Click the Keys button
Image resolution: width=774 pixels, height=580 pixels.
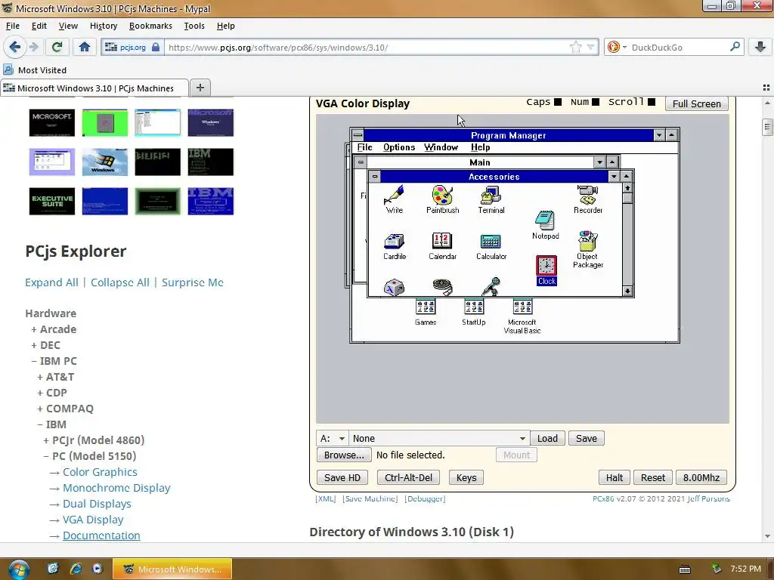point(466,477)
